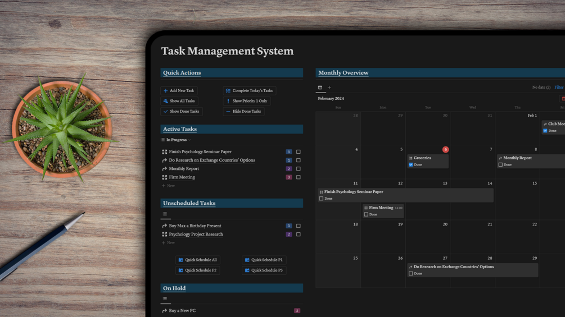Select list view tab icon under Unscheduled Tasks
Viewport: 565px width, 317px height.
pyautogui.click(x=165, y=214)
